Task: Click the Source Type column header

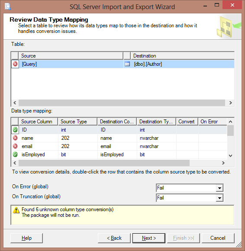Action: [77, 122]
